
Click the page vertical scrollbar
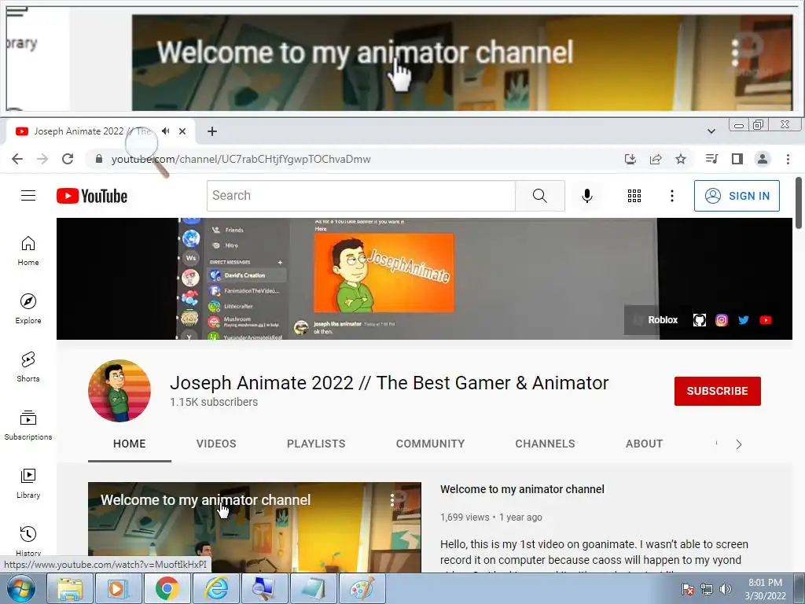[x=799, y=203]
